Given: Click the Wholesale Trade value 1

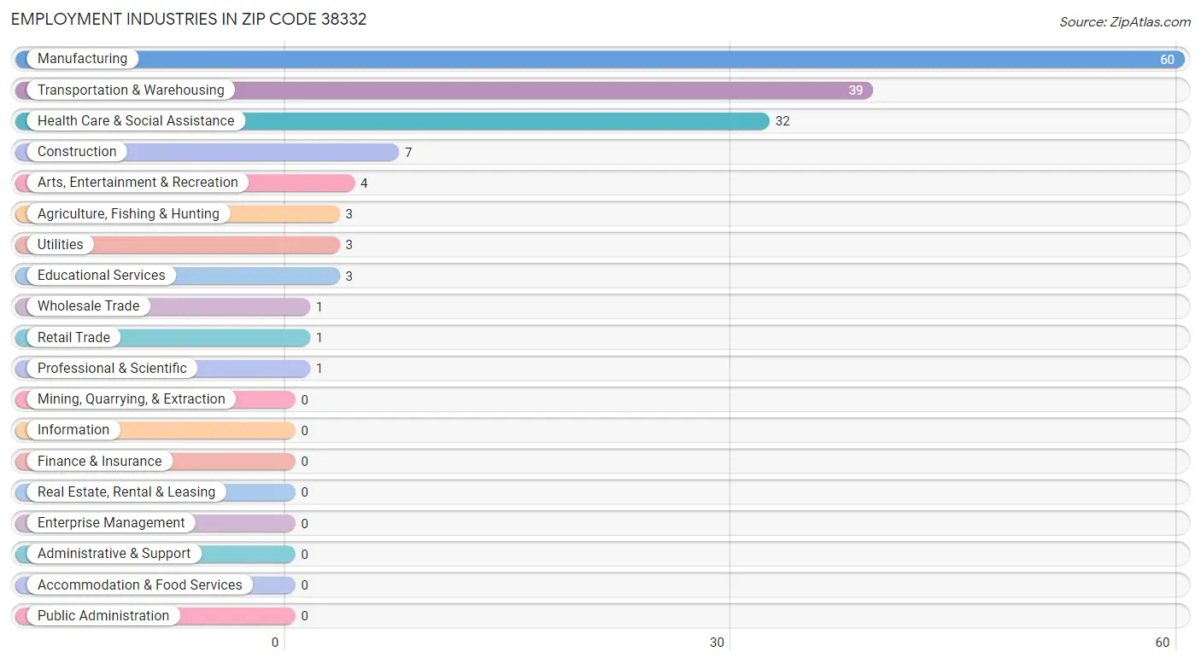Looking at the screenshot, I should (319, 307).
